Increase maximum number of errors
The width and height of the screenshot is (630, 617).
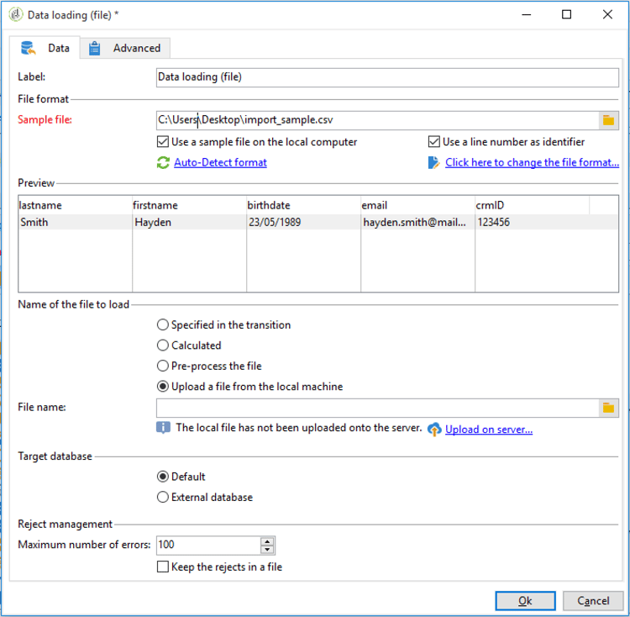click(x=267, y=541)
